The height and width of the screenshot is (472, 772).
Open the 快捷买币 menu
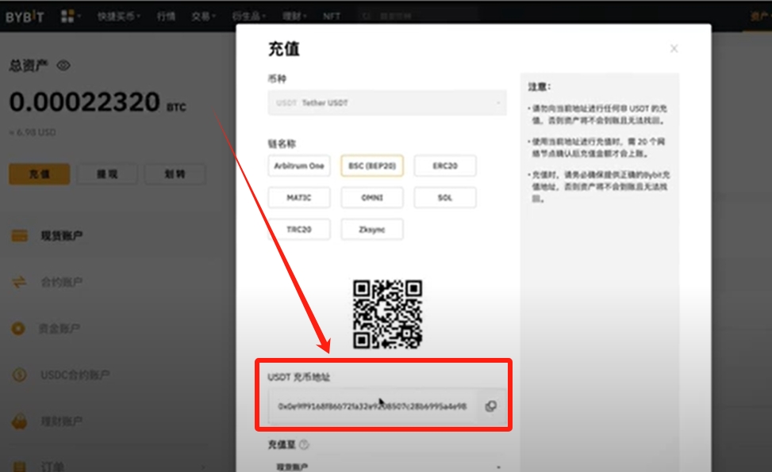click(118, 16)
